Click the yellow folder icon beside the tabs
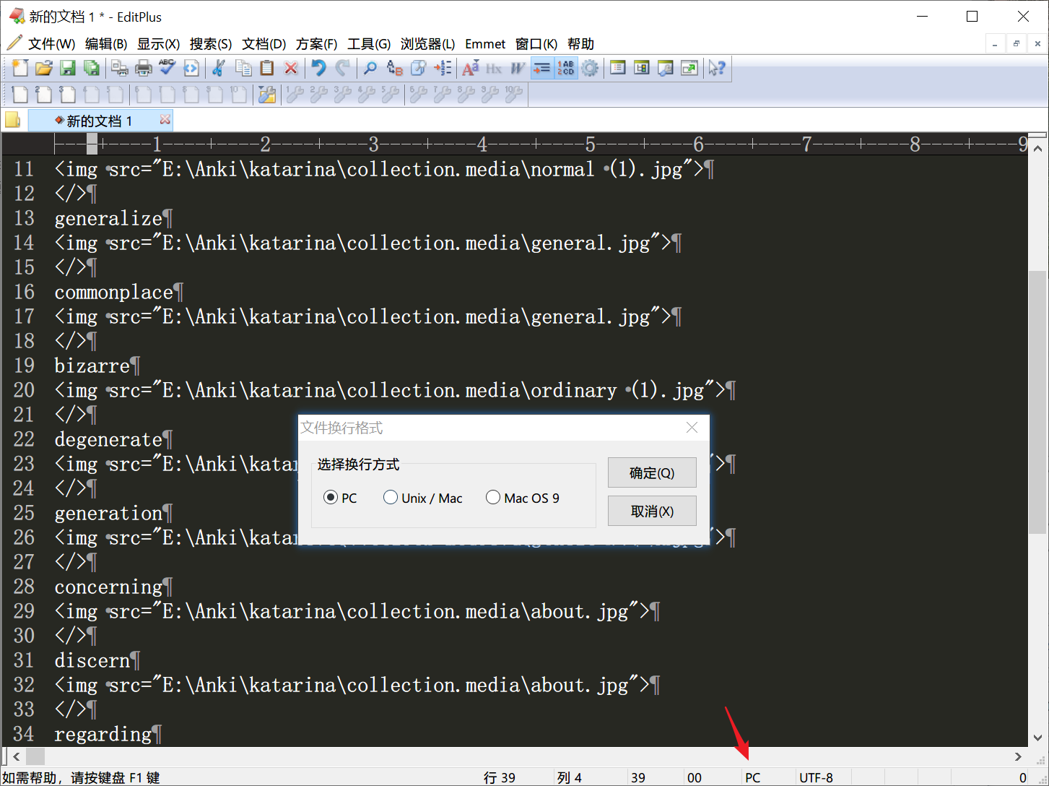 pyautogui.click(x=12, y=120)
